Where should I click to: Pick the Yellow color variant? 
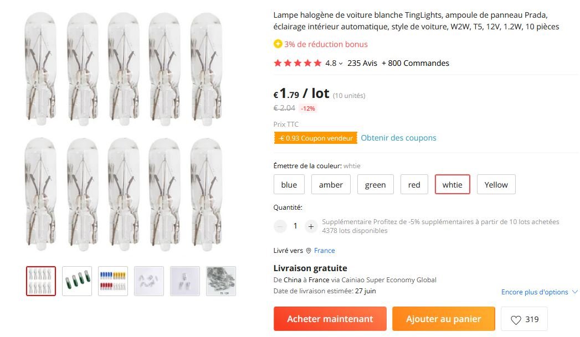point(496,184)
